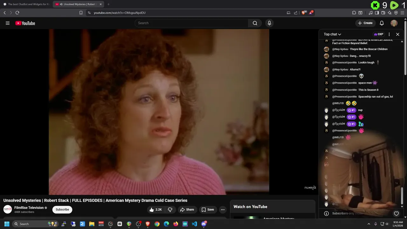Viewport: 407px width, 229px height.
Task: Like the video with thumbs up 2.2K
Action: pyautogui.click(x=156, y=210)
